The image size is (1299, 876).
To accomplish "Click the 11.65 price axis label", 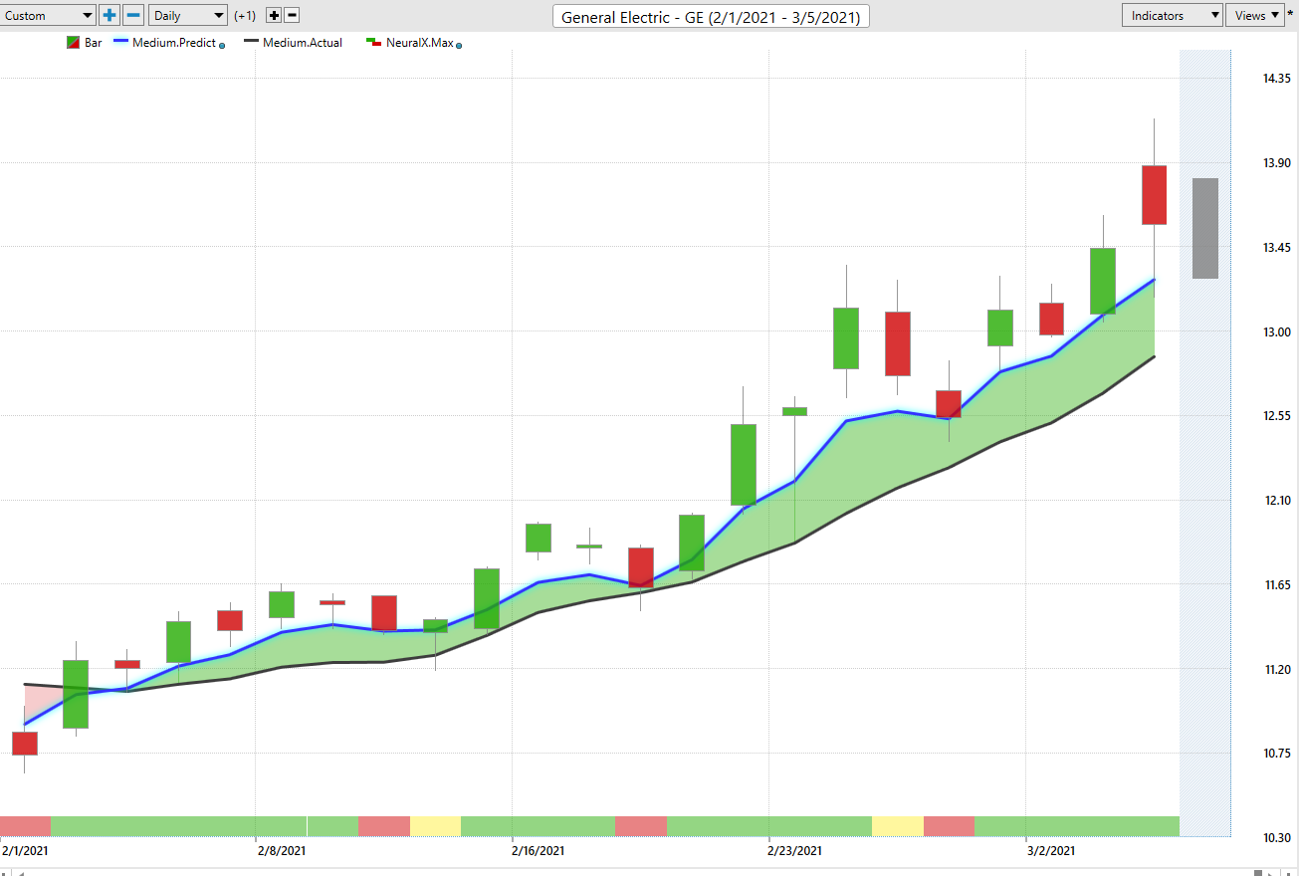I will click(1278, 585).
